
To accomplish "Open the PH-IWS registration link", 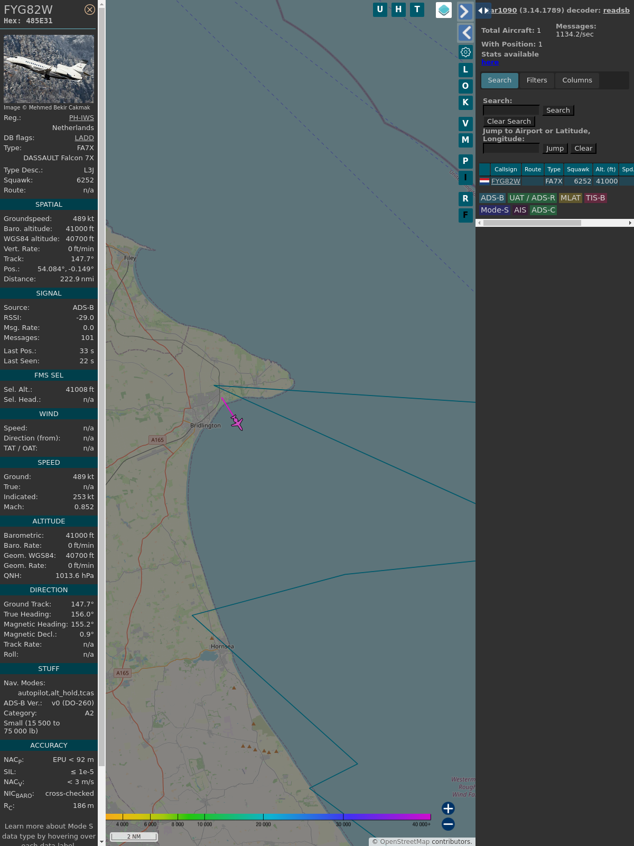I will (x=81, y=118).
